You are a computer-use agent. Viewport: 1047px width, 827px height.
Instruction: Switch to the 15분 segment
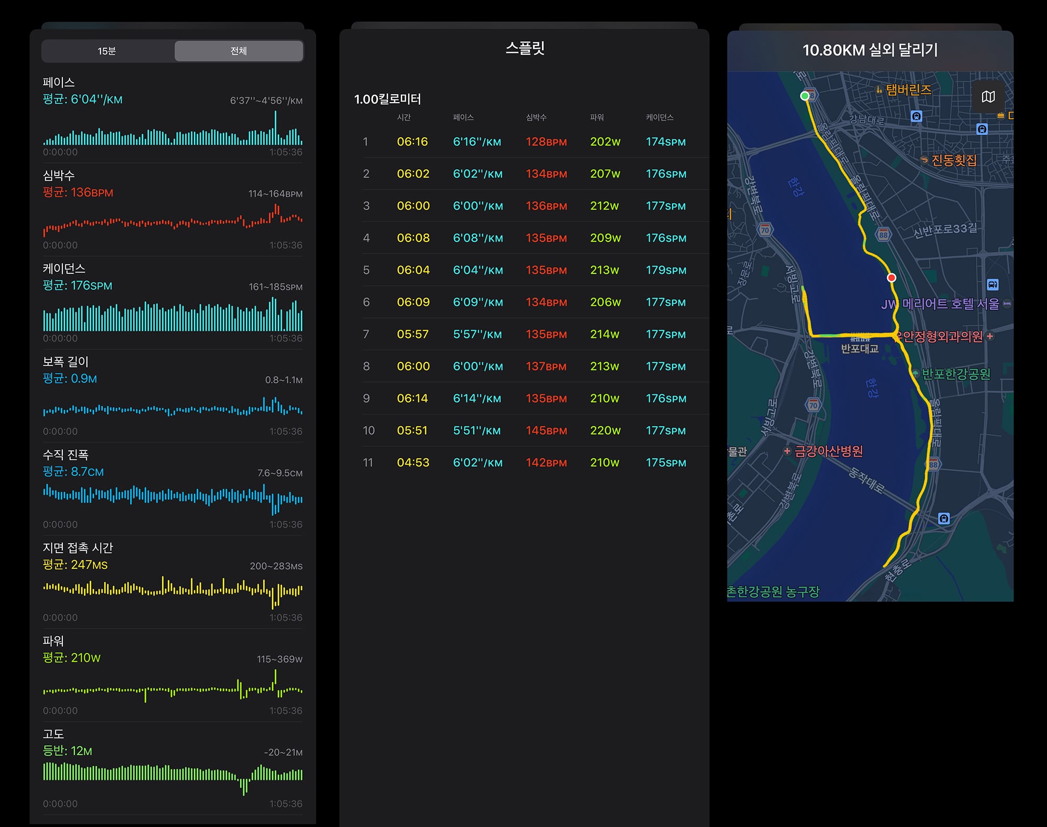click(107, 51)
